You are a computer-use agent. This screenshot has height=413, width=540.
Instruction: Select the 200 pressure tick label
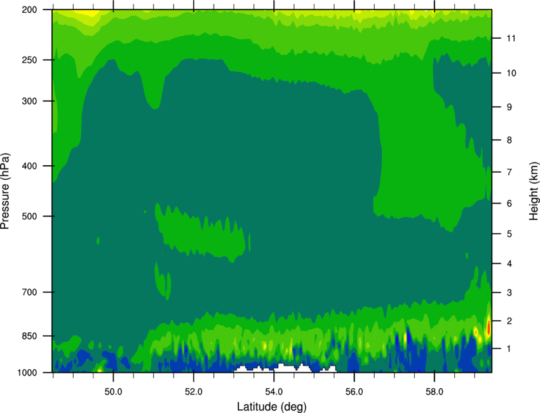[29, 10]
